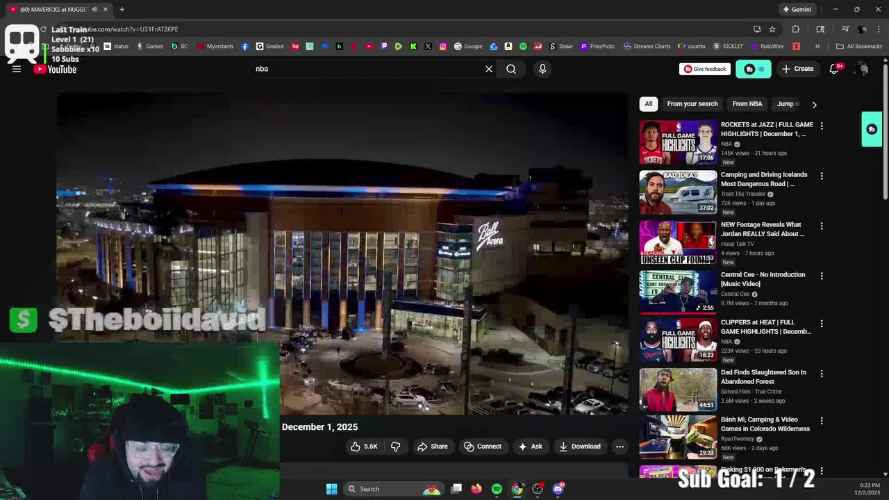Viewport: 889px width, 500px height.
Task: Open Discord from the Windows taskbar
Action: tap(558, 489)
